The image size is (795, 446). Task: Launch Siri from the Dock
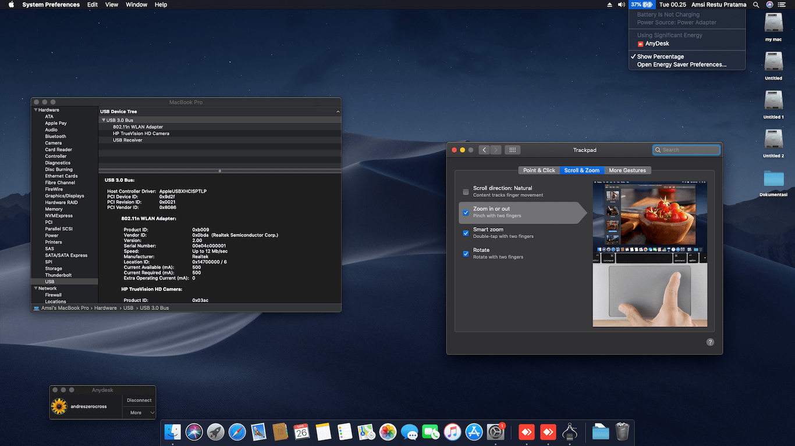194,432
